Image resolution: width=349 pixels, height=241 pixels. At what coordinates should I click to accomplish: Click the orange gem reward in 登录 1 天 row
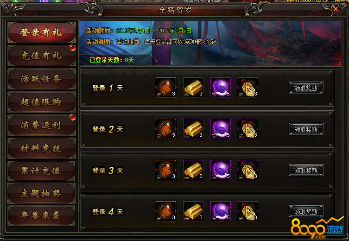[166, 88]
